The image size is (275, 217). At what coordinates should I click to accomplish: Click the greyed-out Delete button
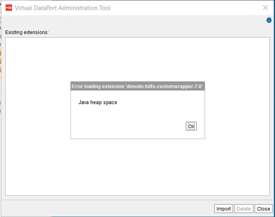tap(244, 209)
